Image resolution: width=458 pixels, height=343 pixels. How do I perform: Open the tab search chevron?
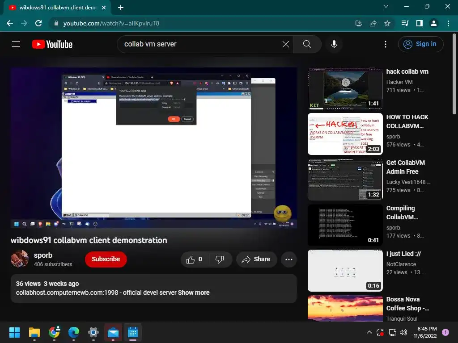(x=386, y=6)
